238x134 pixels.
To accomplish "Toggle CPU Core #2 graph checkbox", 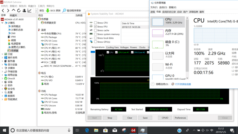I will click(132, 52).
